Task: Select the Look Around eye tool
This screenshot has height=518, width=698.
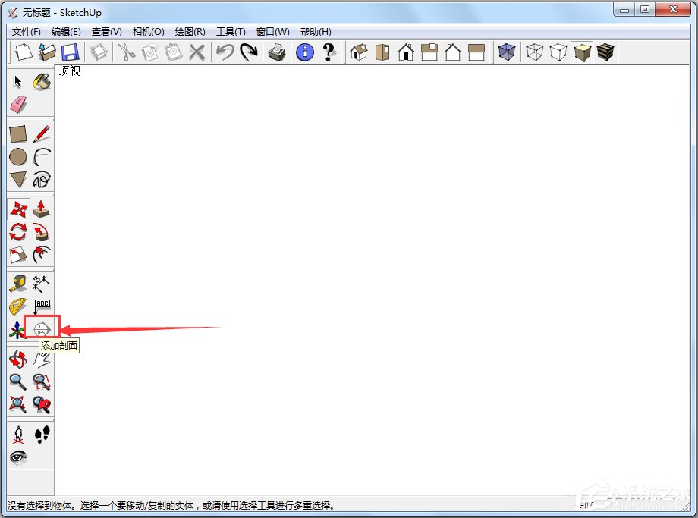Action: (x=17, y=457)
